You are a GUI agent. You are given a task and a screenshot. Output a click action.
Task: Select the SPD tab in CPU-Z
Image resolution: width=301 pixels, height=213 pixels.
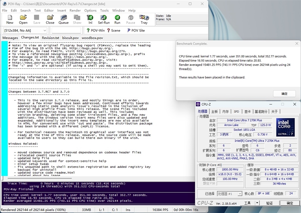click(x=236, y=112)
